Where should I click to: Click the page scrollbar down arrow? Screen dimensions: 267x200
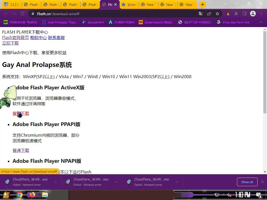click(265, 172)
